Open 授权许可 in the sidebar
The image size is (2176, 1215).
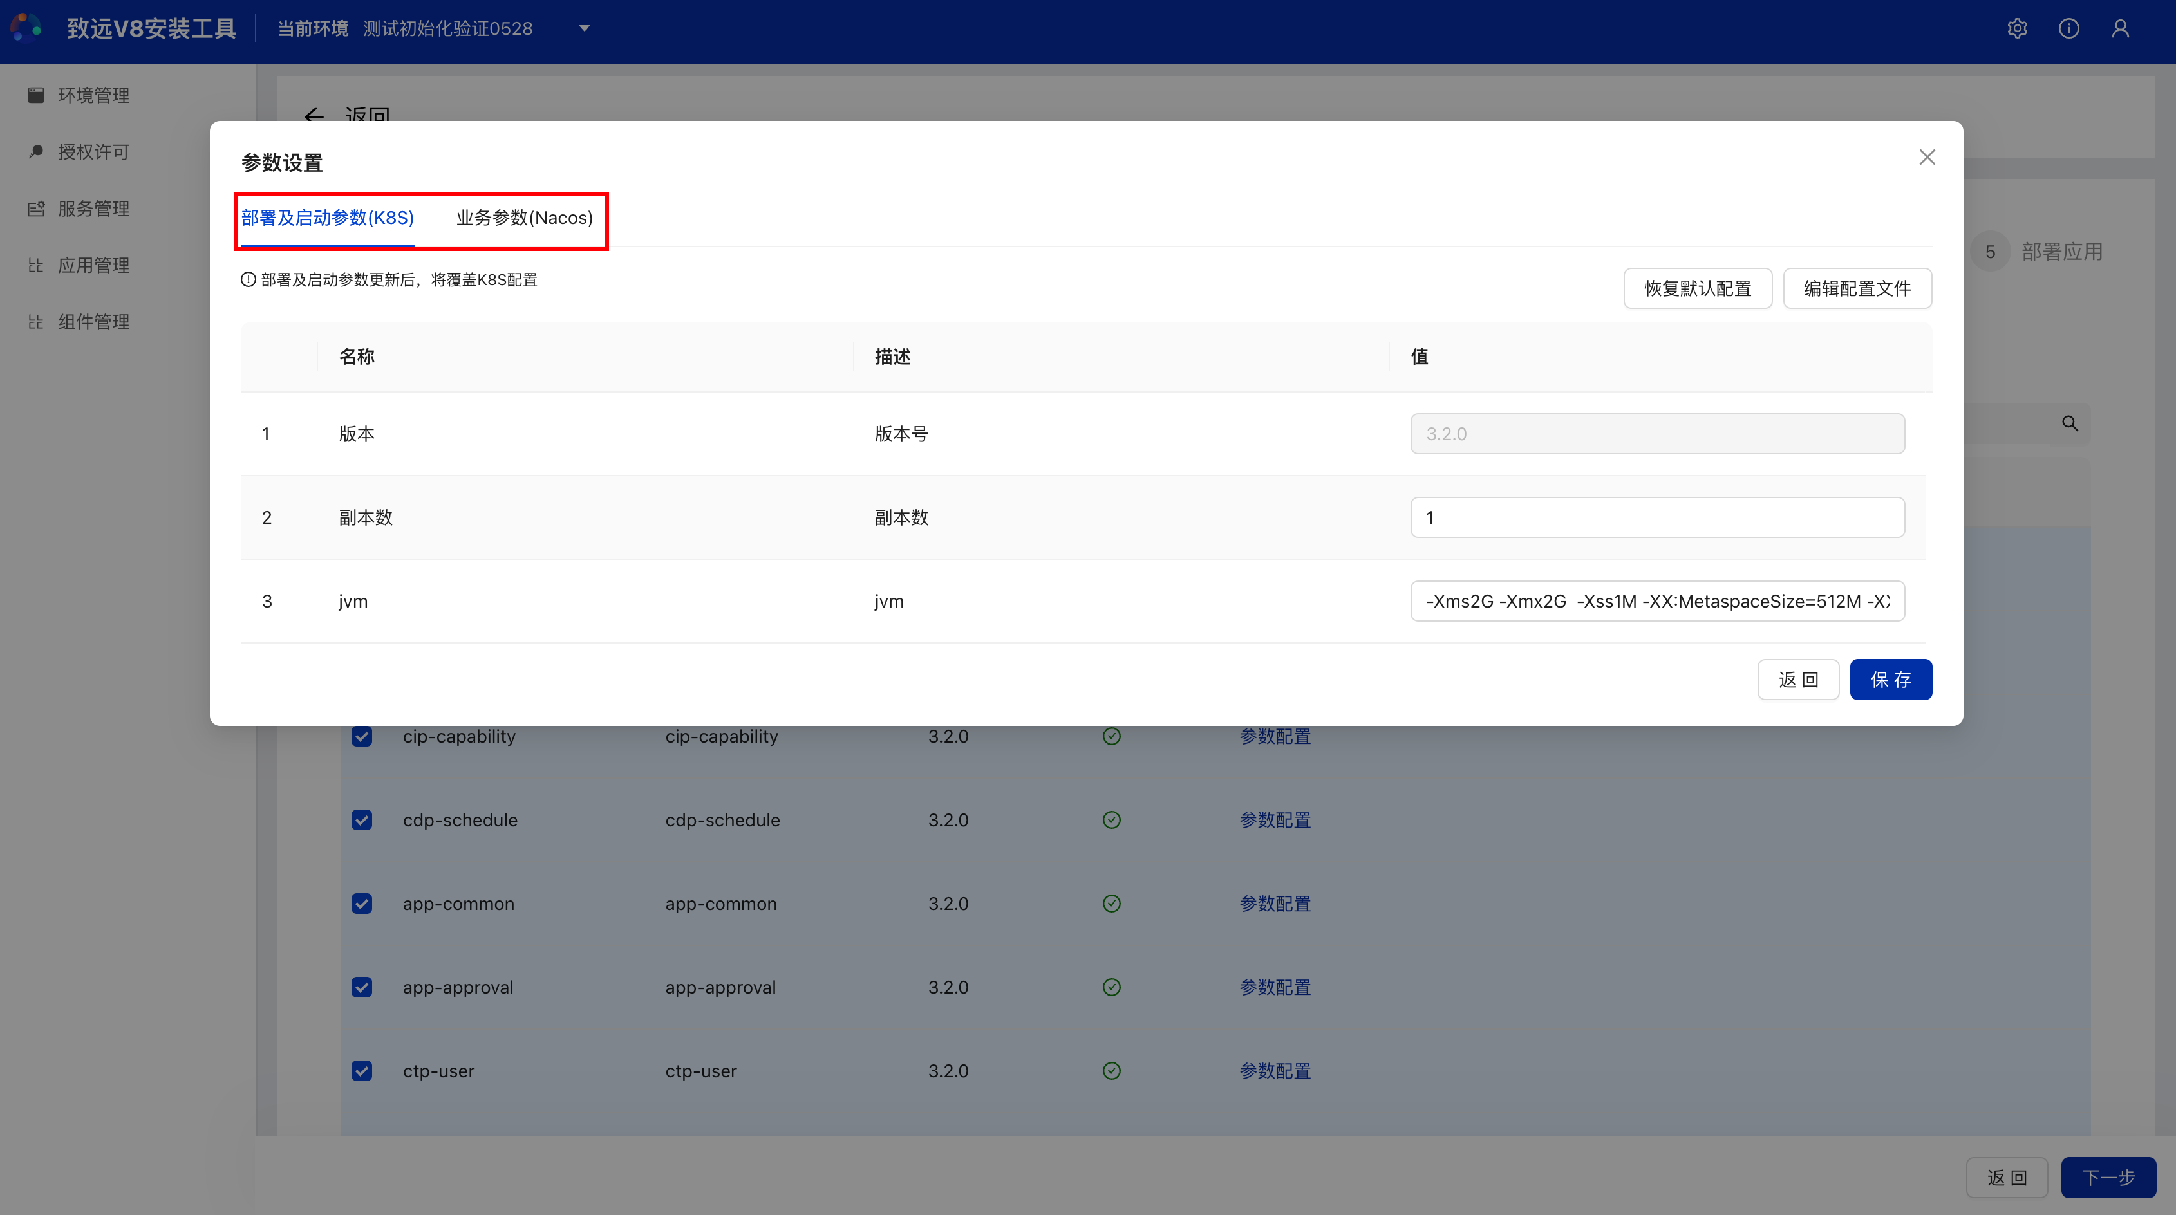click(x=93, y=152)
